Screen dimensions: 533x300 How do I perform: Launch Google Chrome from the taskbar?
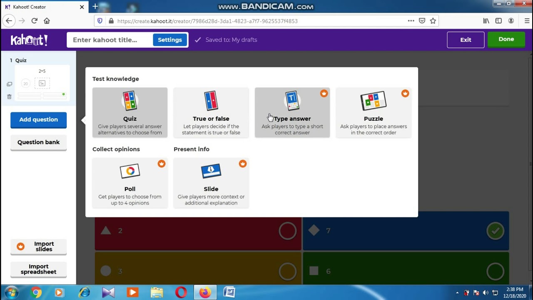click(36, 293)
